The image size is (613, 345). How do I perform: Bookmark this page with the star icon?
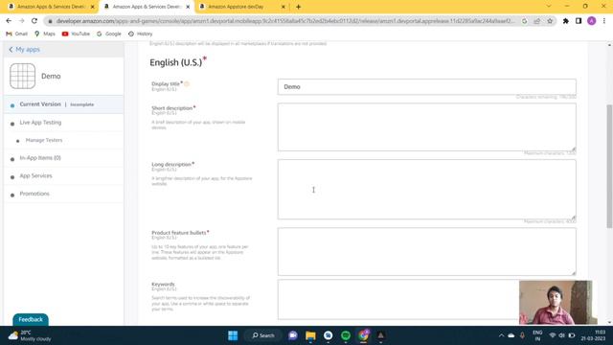click(550, 21)
